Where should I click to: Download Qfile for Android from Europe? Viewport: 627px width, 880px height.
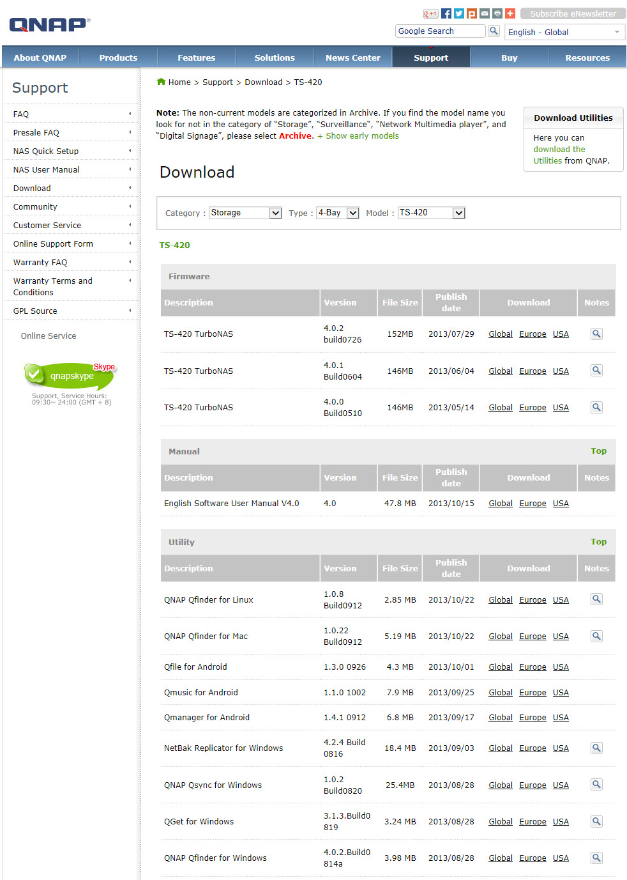(533, 667)
